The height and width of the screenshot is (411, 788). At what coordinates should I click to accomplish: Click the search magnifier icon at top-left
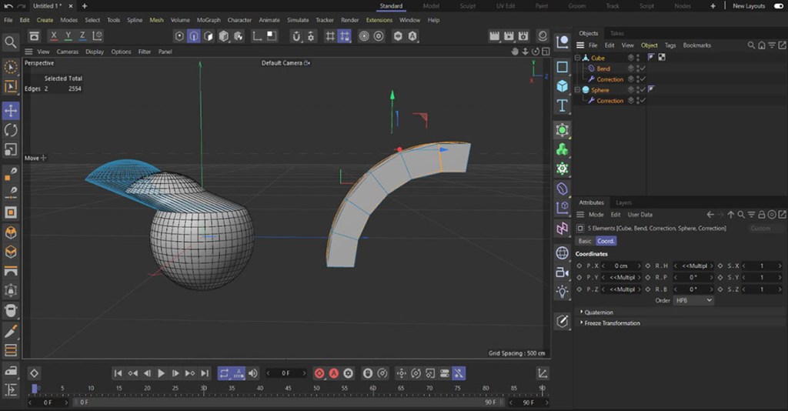11,42
